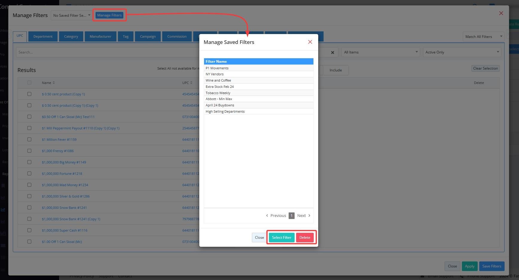
Task: Open $1,000 Frenzy #1086 product link
Action: (58, 151)
